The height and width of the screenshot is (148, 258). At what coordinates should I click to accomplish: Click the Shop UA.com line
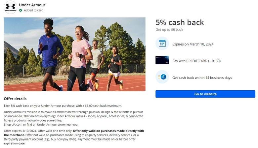click(41, 125)
